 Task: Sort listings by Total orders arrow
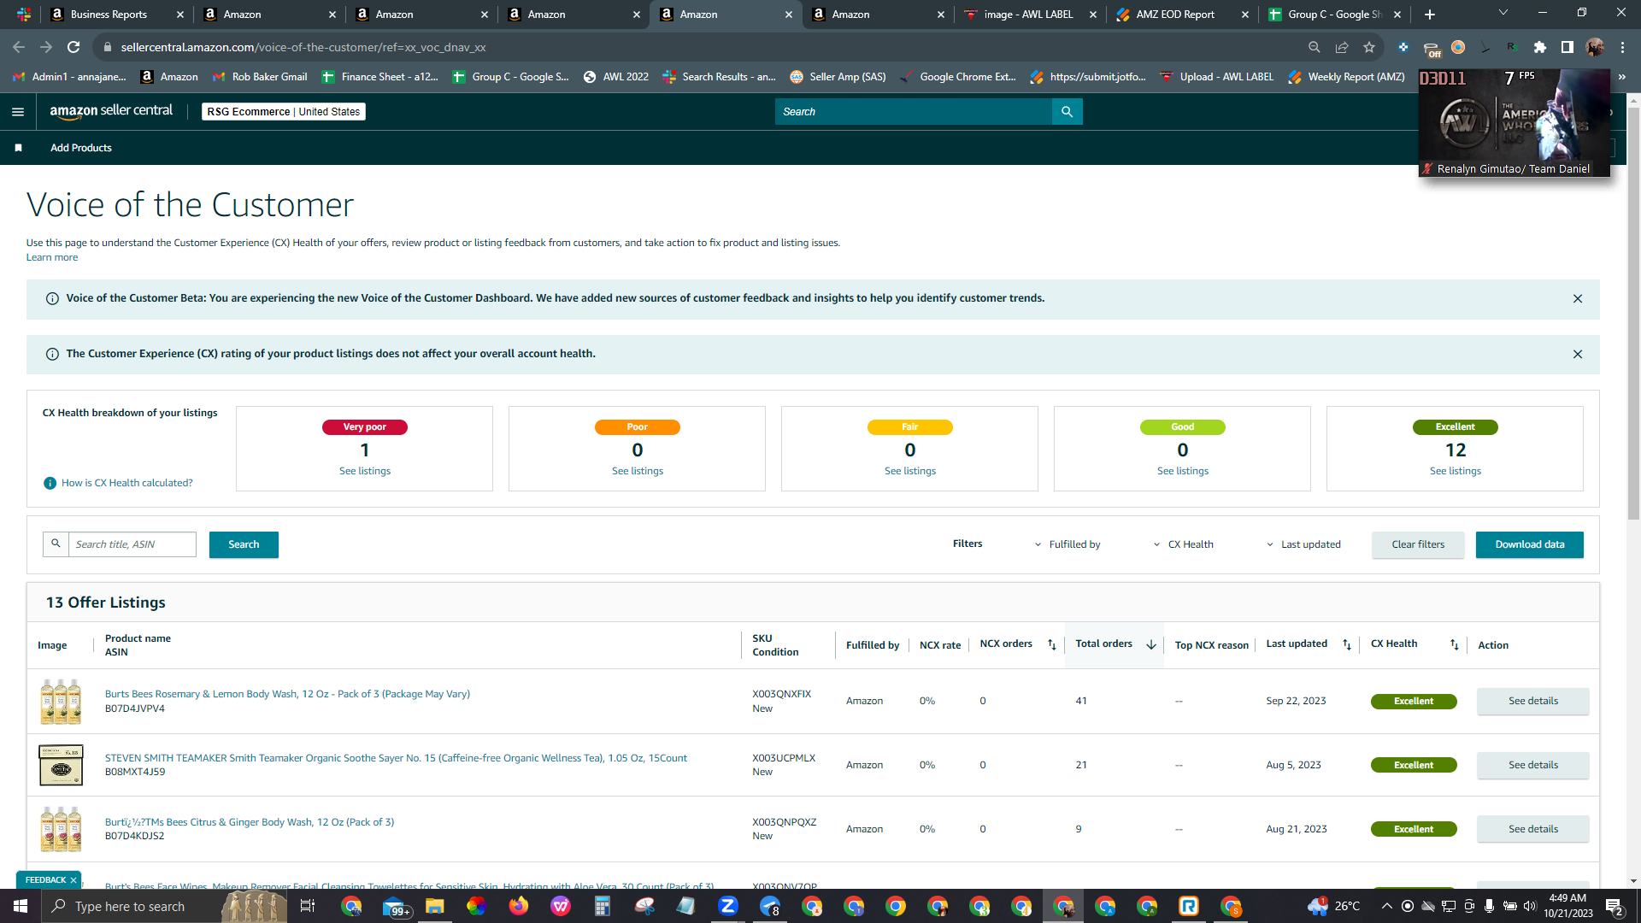[x=1151, y=645]
